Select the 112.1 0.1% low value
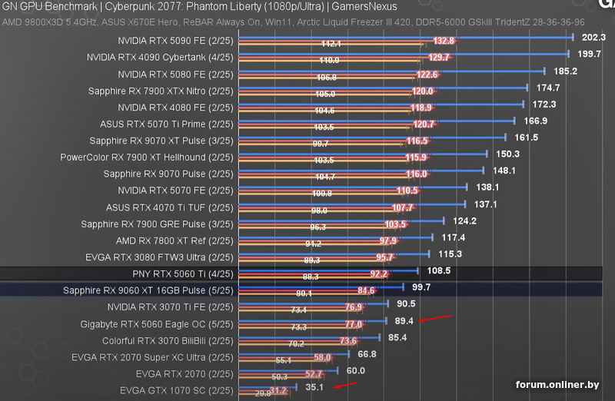 pos(331,44)
